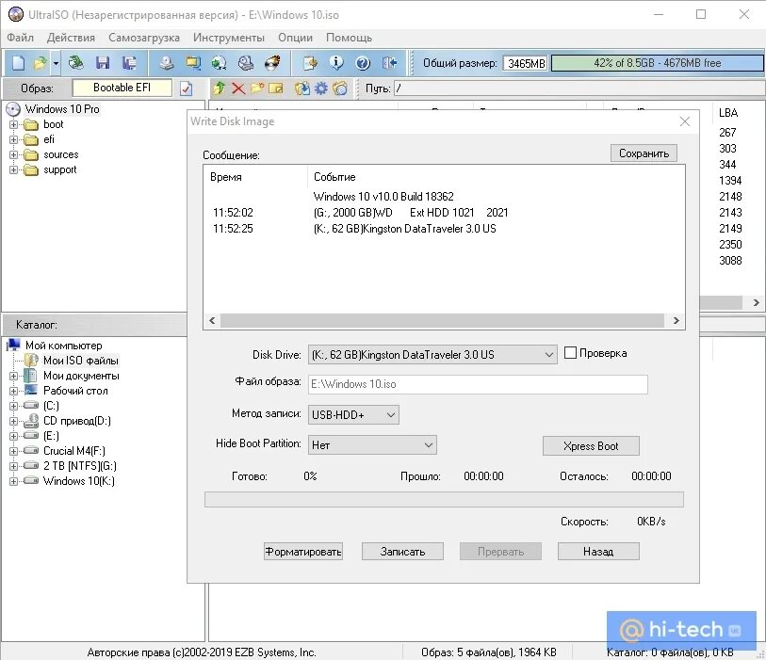Expand the Crucial M4(F:) drive node
This screenshot has height=660, width=766.
point(14,451)
